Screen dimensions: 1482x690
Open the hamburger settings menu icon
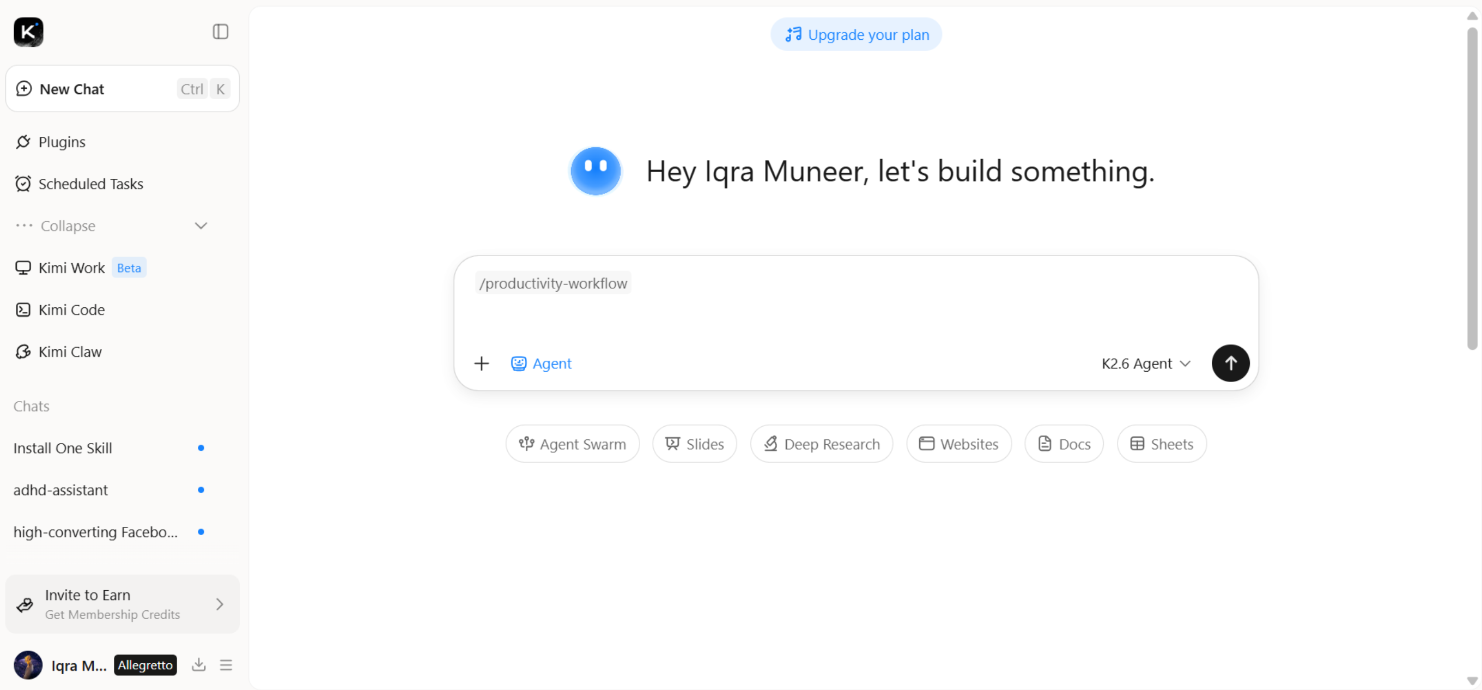pyautogui.click(x=226, y=665)
